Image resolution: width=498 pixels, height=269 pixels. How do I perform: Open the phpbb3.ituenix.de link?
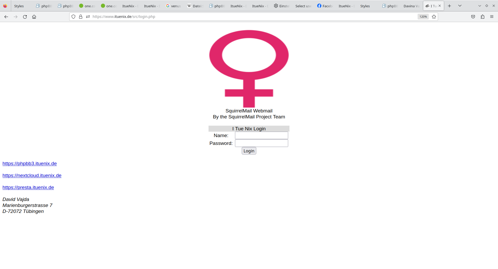click(30, 164)
